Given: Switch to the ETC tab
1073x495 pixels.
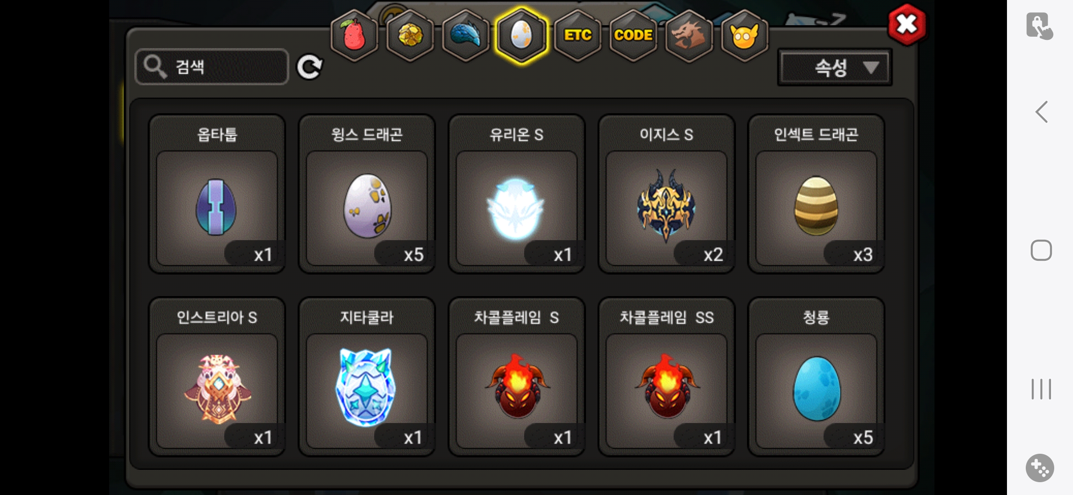Looking at the screenshot, I should click(577, 36).
